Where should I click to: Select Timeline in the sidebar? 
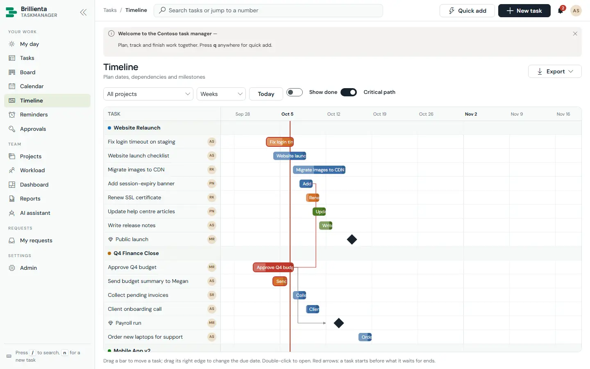click(x=47, y=100)
